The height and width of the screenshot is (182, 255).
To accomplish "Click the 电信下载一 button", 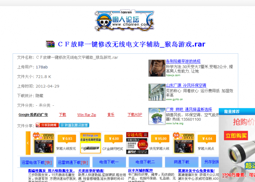I will pyautogui.click(x=109, y=162).
